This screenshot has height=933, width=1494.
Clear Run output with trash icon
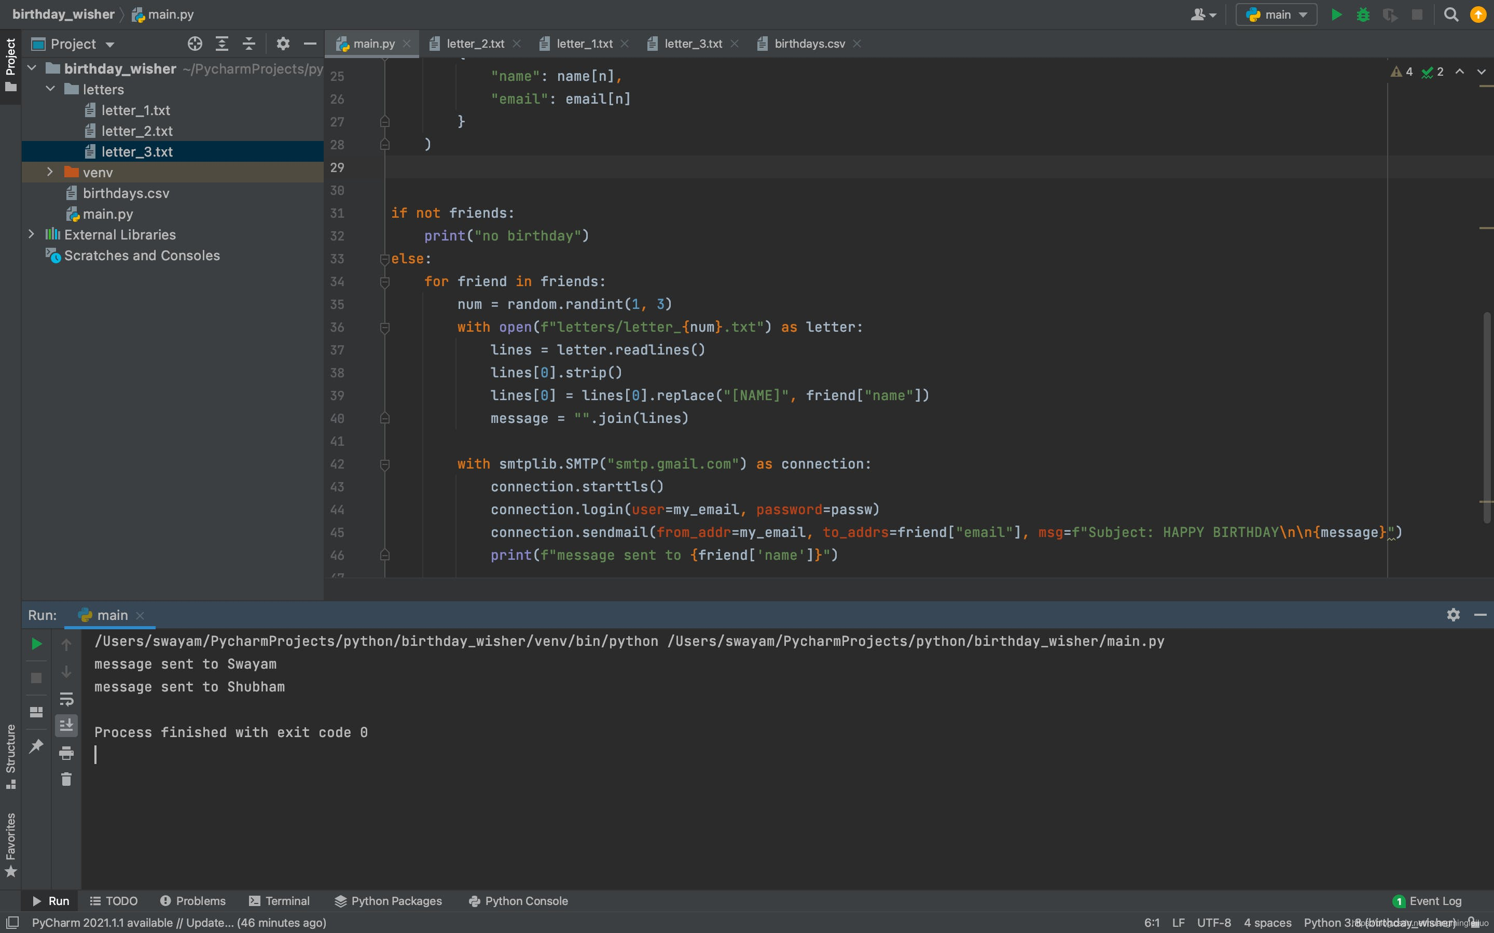[x=66, y=780]
